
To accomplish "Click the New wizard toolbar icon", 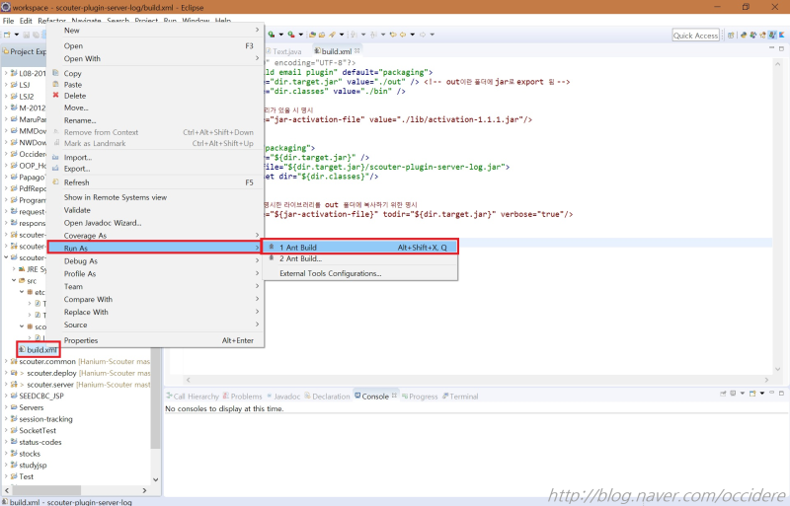I will (7, 35).
